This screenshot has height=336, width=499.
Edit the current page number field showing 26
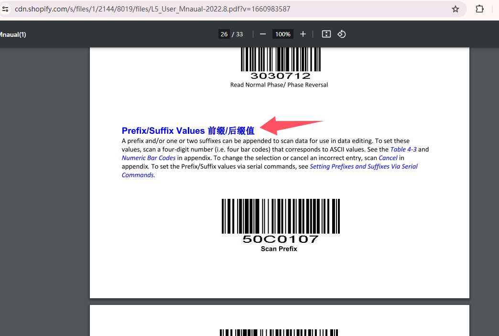pos(224,34)
